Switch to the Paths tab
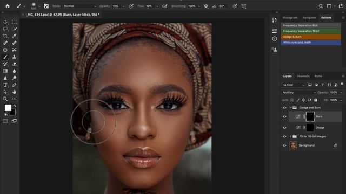 tap(318, 76)
